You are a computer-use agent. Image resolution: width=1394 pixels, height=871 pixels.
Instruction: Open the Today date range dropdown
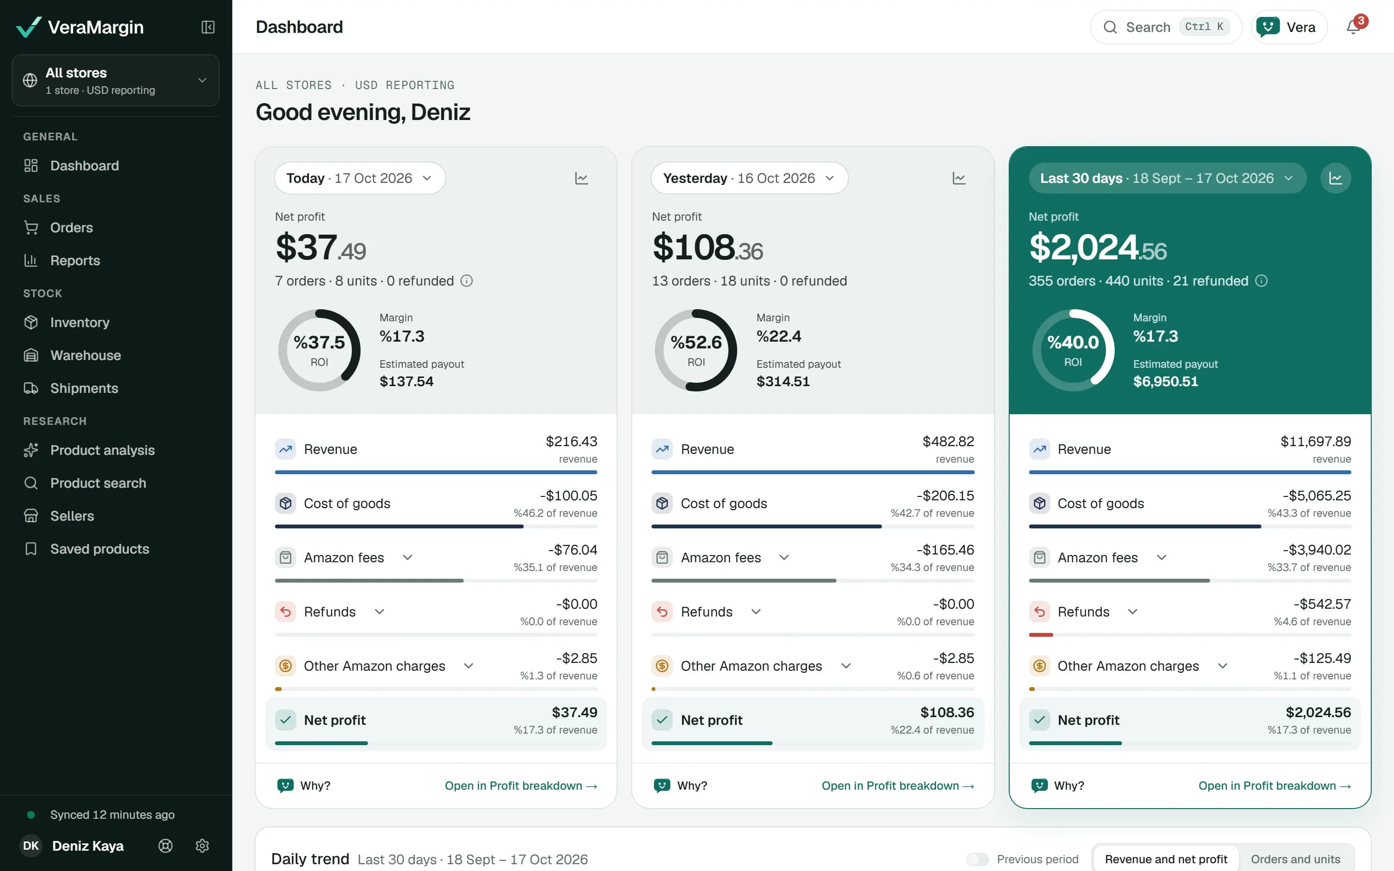click(x=360, y=178)
